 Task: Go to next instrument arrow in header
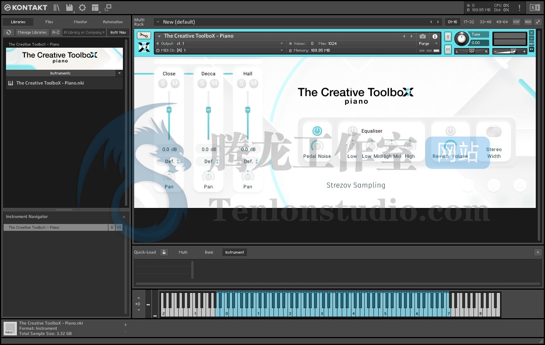pyautogui.click(x=411, y=36)
